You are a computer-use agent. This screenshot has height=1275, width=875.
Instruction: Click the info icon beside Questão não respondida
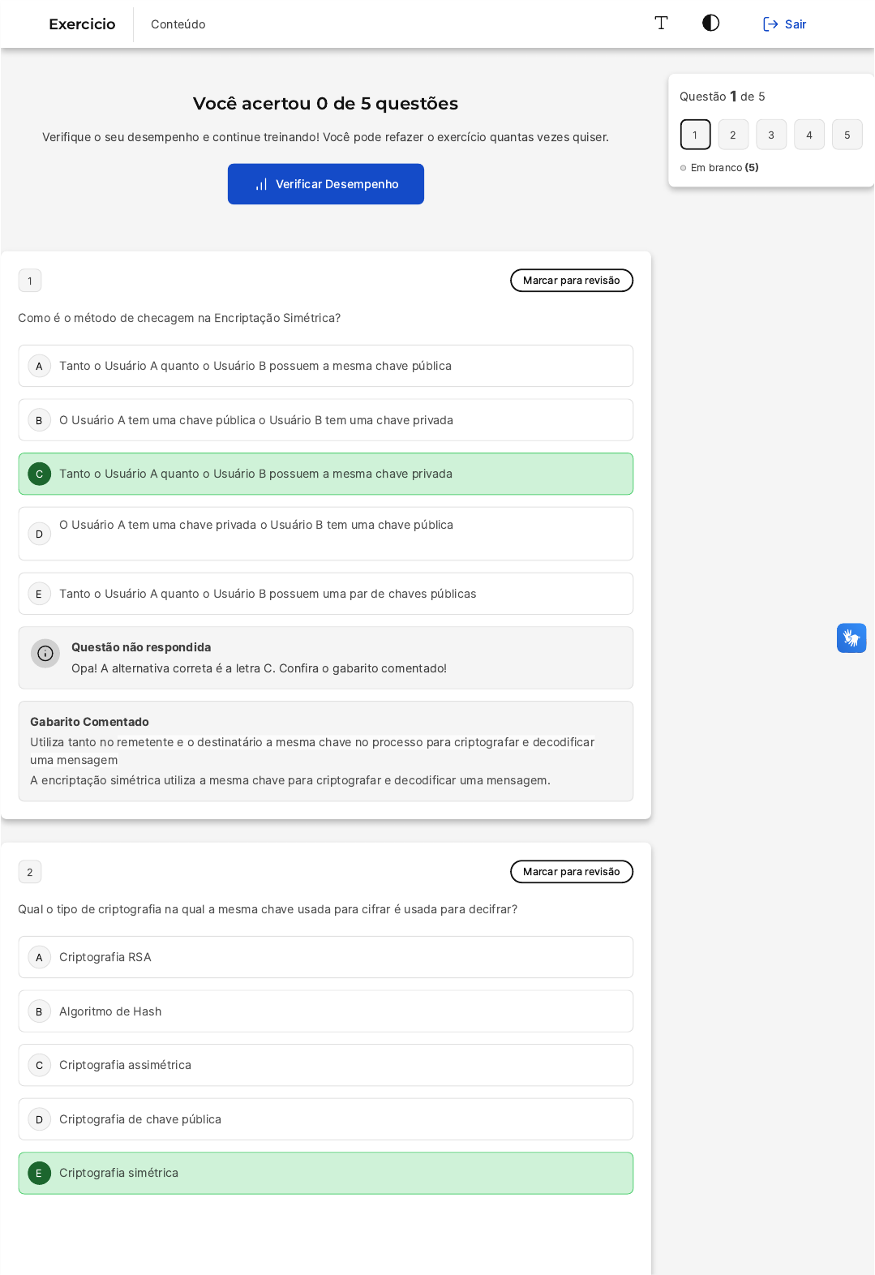coord(45,653)
